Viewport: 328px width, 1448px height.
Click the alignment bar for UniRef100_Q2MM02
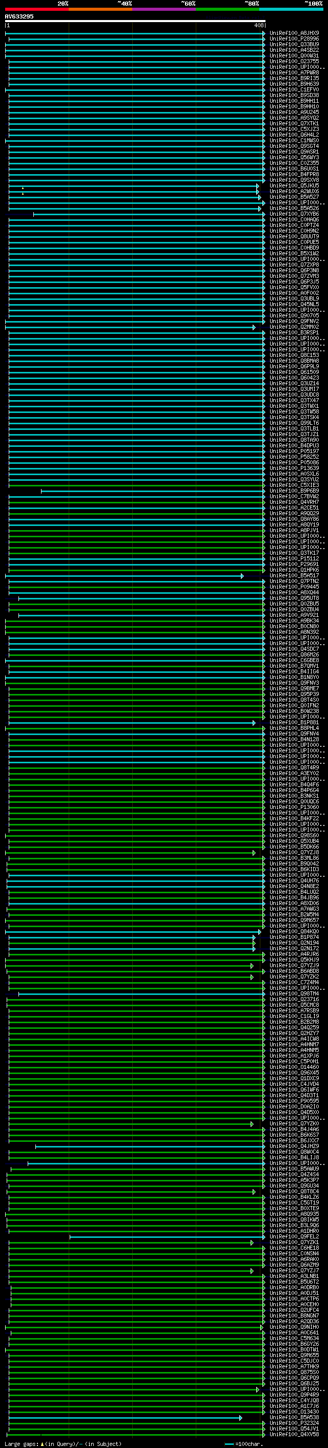coord(130,327)
